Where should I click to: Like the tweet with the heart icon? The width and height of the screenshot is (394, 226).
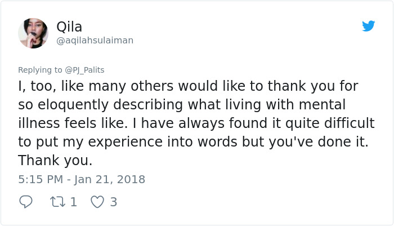click(97, 202)
